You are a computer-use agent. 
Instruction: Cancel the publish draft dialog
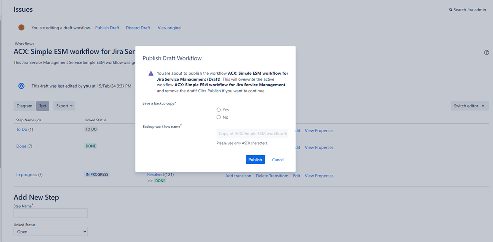pyautogui.click(x=278, y=160)
